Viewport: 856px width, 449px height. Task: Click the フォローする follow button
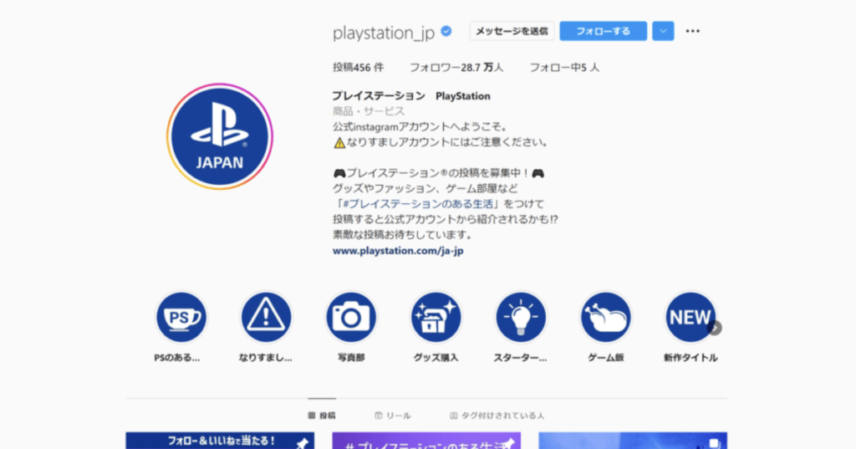[x=603, y=31]
